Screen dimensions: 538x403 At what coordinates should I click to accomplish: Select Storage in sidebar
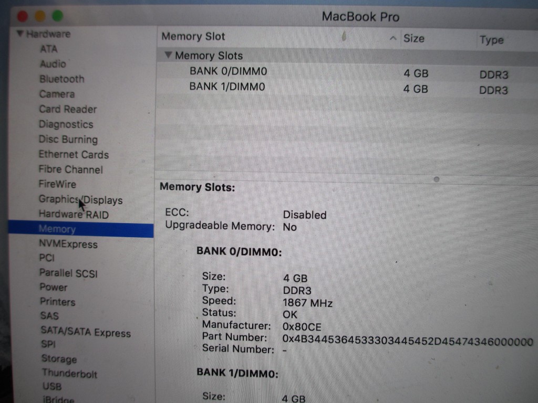point(59,358)
